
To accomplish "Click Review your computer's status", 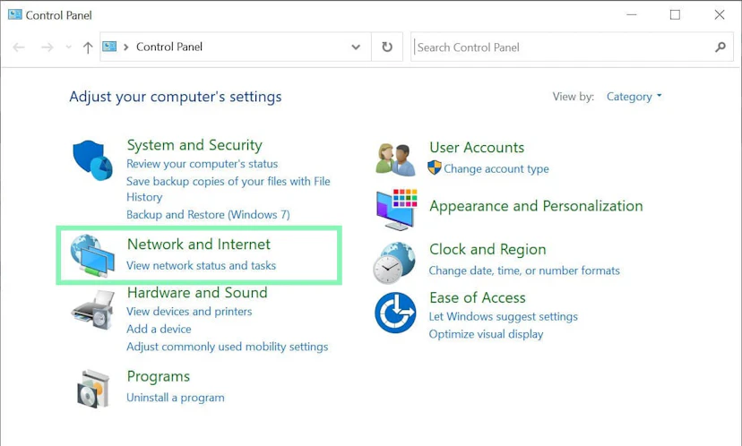I will coord(202,164).
